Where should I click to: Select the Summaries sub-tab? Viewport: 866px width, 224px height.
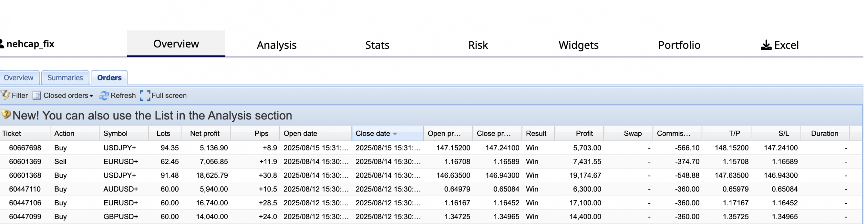pos(65,78)
